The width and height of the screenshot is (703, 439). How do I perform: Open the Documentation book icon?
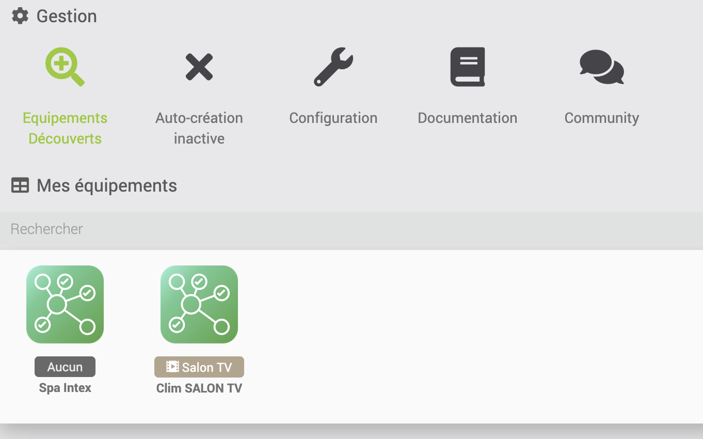coord(468,67)
